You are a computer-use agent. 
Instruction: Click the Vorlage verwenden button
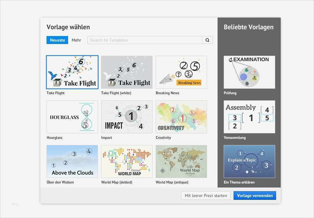tap(255, 195)
